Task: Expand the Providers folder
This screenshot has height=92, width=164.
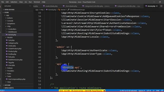Action: [x=11, y=71]
